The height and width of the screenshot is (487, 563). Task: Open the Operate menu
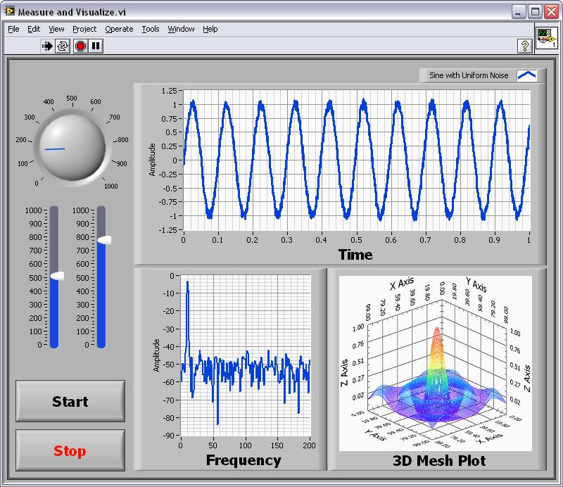(119, 29)
